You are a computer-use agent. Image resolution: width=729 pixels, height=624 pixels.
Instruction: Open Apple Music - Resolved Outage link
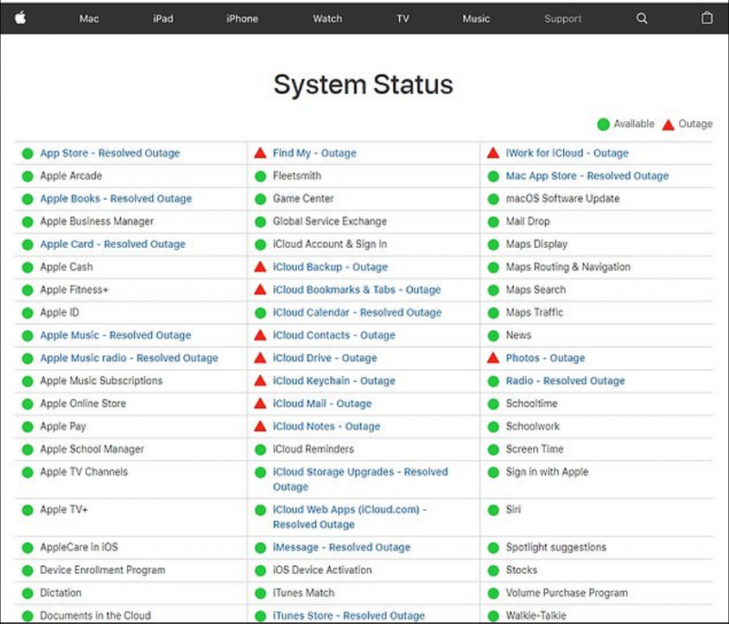pos(116,335)
